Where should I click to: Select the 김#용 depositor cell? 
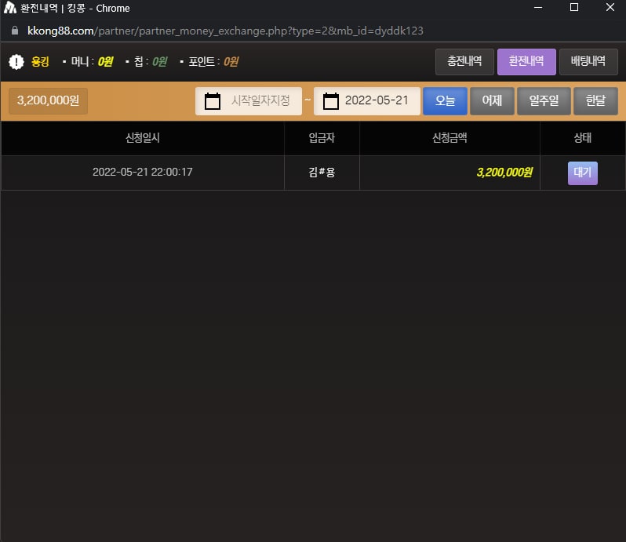point(322,173)
